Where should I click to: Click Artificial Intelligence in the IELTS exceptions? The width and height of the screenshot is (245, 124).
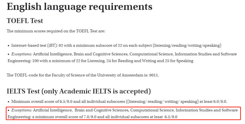[x=52, y=110]
